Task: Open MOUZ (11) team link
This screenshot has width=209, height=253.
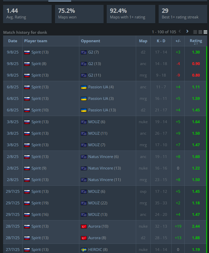Action: click(x=98, y=133)
